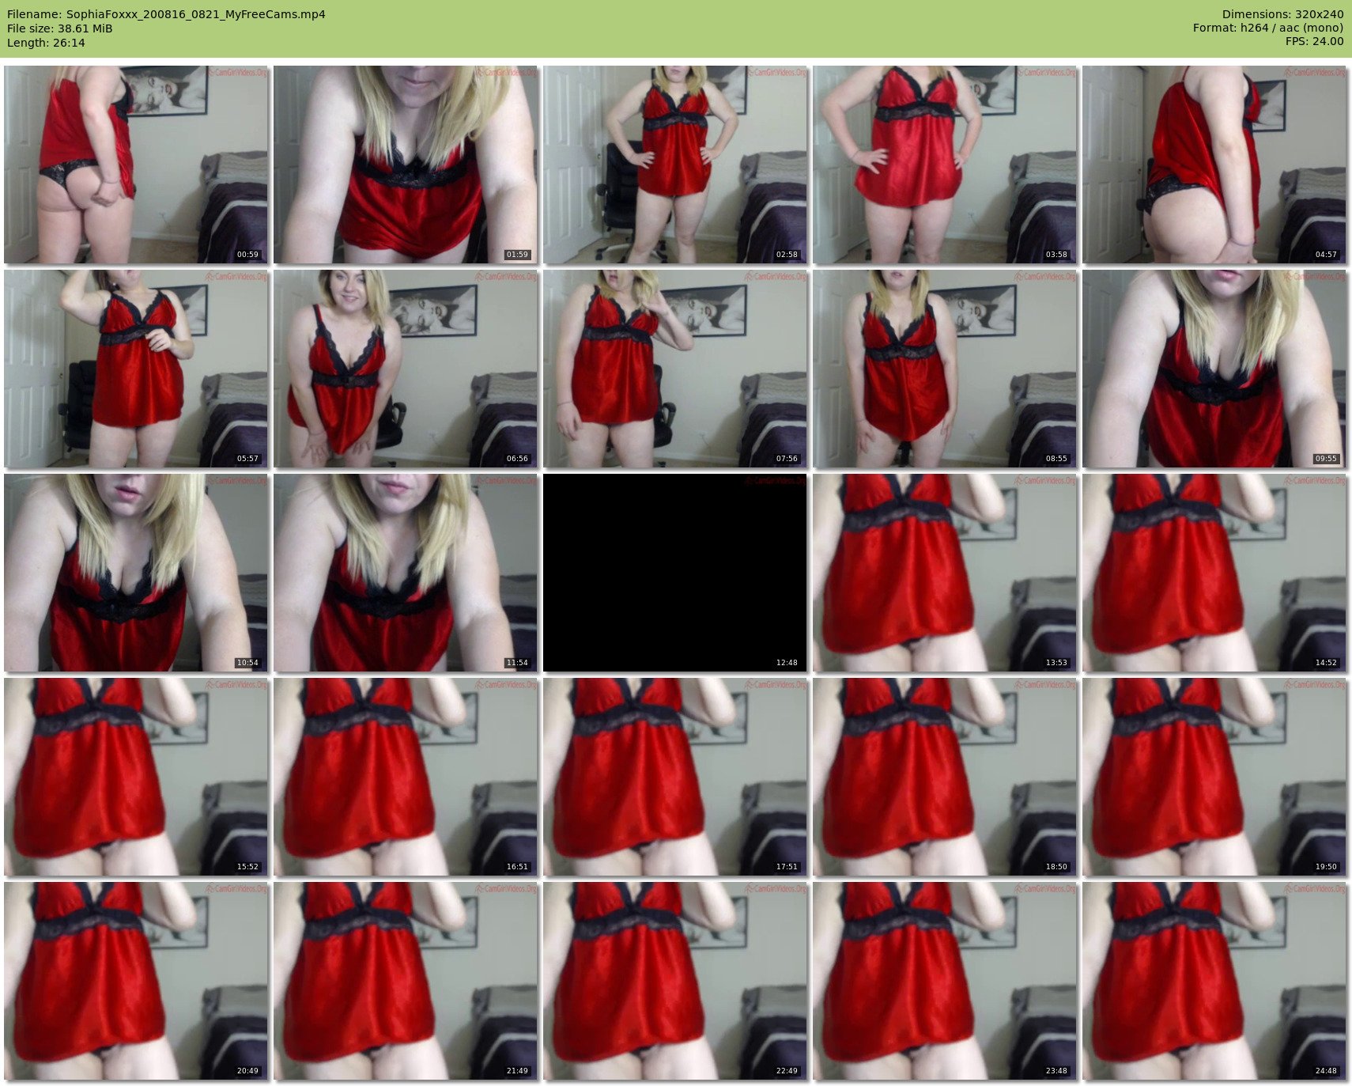The image size is (1352, 1086).
Task: Click the black frame at 12:48
Action: tap(675, 573)
